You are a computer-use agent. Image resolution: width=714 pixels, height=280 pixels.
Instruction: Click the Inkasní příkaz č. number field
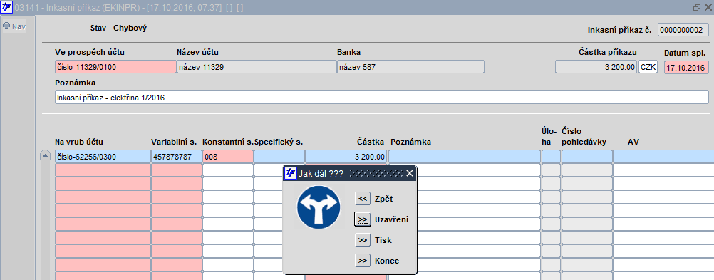tap(683, 30)
